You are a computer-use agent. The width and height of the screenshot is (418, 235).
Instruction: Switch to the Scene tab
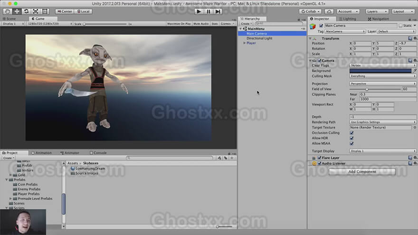click(x=9, y=19)
